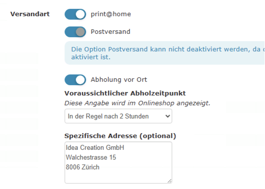Place cursor on the 'Walchestrasse 15' line
The width and height of the screenshot is (265, 189).
pyautogui.click(x=91, y=157)
